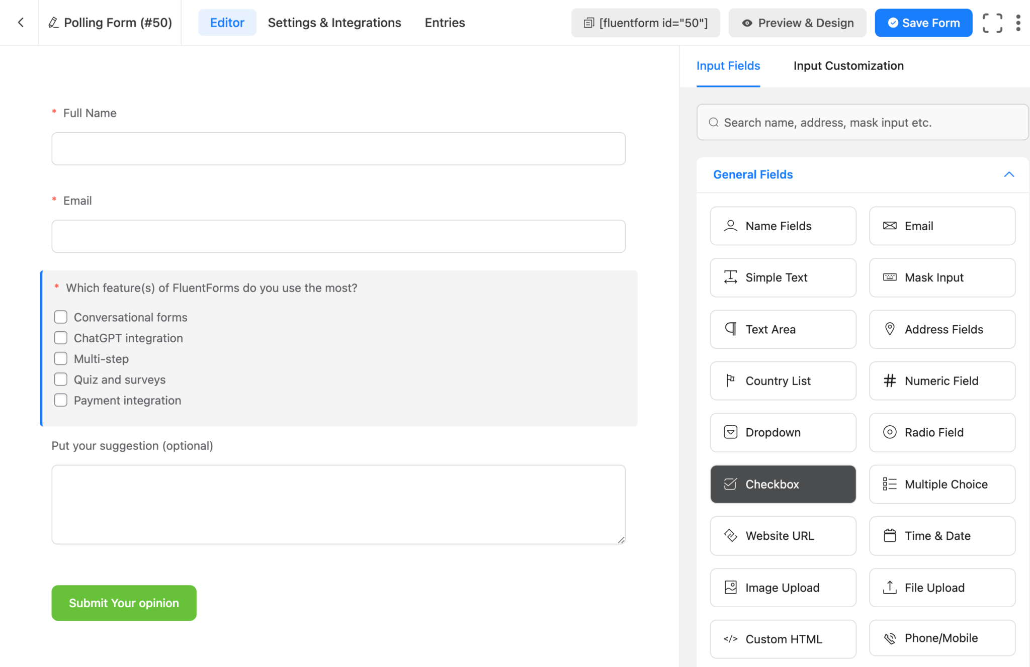This screenshot has height=667, width=1030.
Task: Save the form
Action: [x=923, y=23]
